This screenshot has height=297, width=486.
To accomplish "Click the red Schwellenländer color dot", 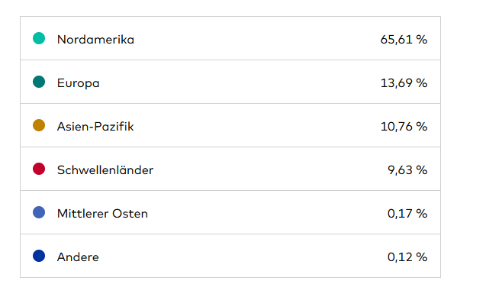I will (39, 169).
